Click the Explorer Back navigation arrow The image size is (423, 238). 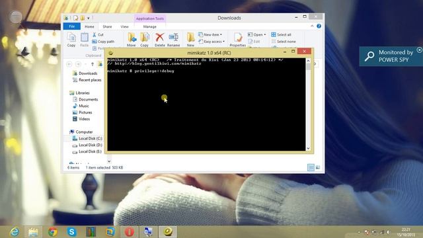coord(69,64)
